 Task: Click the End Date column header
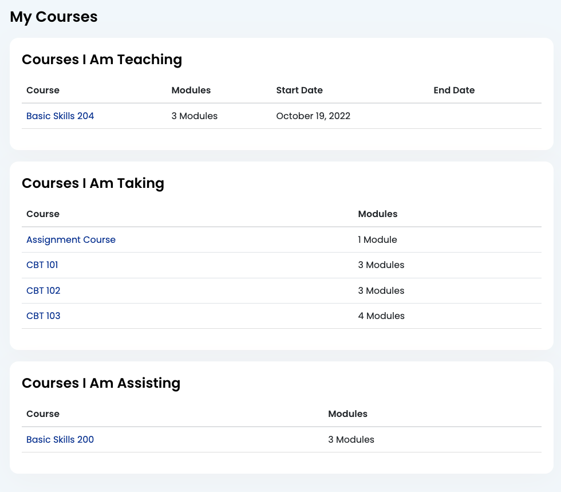tap(454, 90)
